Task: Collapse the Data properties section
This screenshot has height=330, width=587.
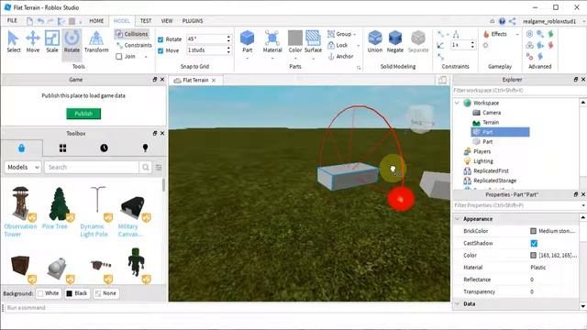Action: click(x=458, y=303)
